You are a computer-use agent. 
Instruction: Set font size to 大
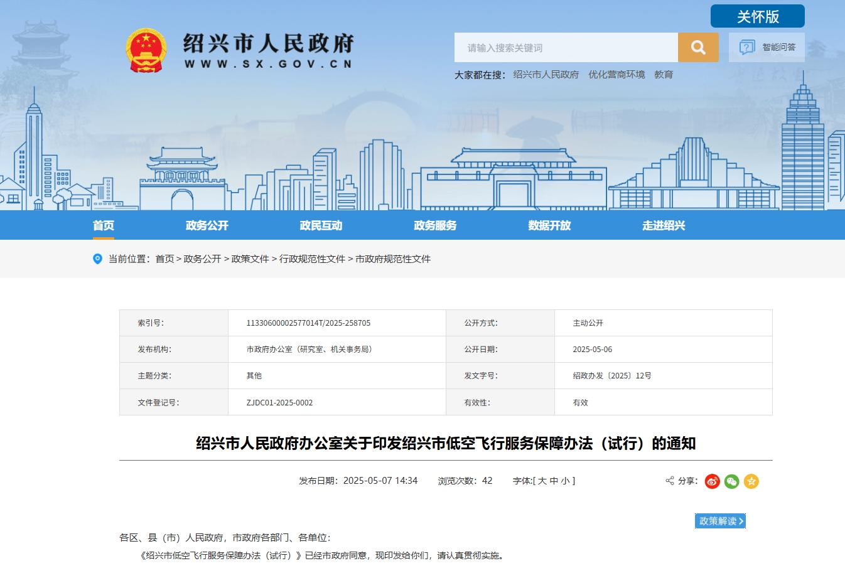(542, 481)
